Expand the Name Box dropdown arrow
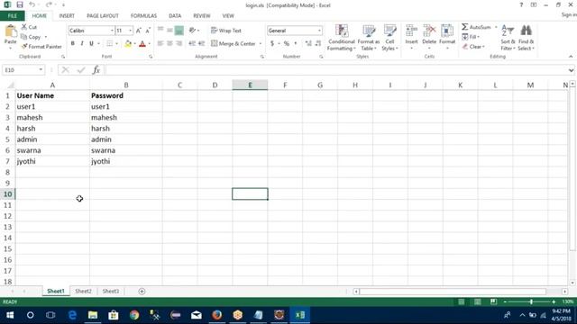The height and width of the screenshot is (324, 577). click(x=41, y=70)
